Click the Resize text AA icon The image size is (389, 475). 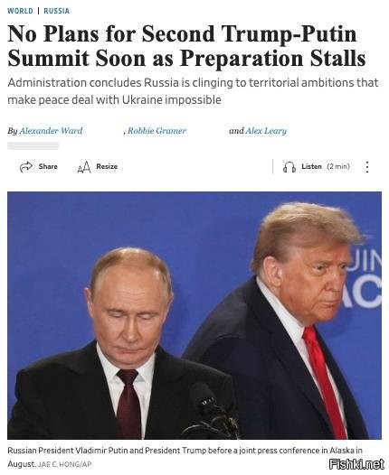[84, 167]
